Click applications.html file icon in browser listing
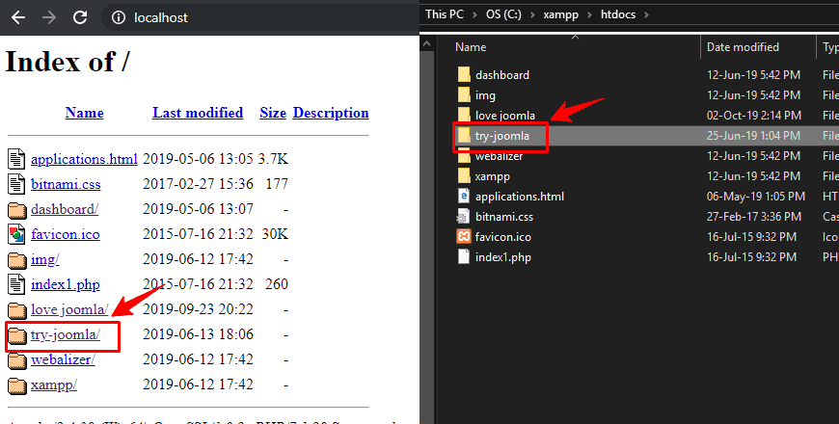The width and height of the screenshot is (839, 424). [x=16, y=159]
